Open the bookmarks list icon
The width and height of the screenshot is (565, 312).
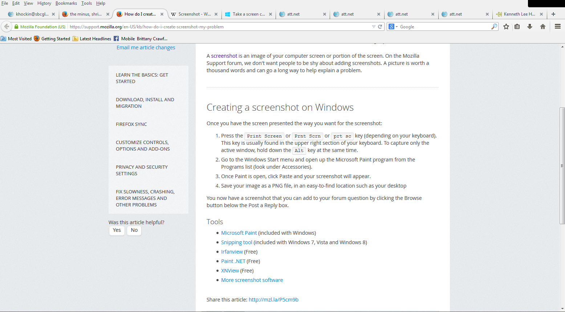517,26
